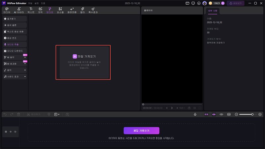Play the preview in player
This screenshot has width=265, height=149.
172,108
